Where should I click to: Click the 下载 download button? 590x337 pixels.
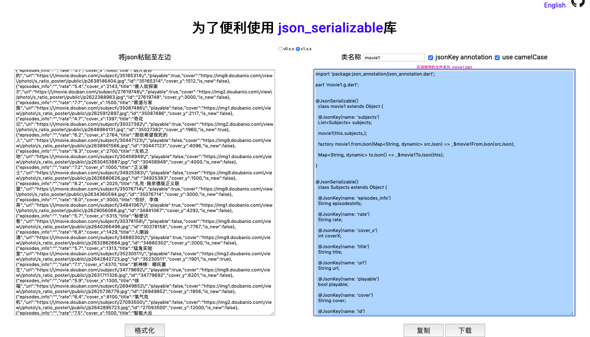pyautogui.click(x=465, y=330)
